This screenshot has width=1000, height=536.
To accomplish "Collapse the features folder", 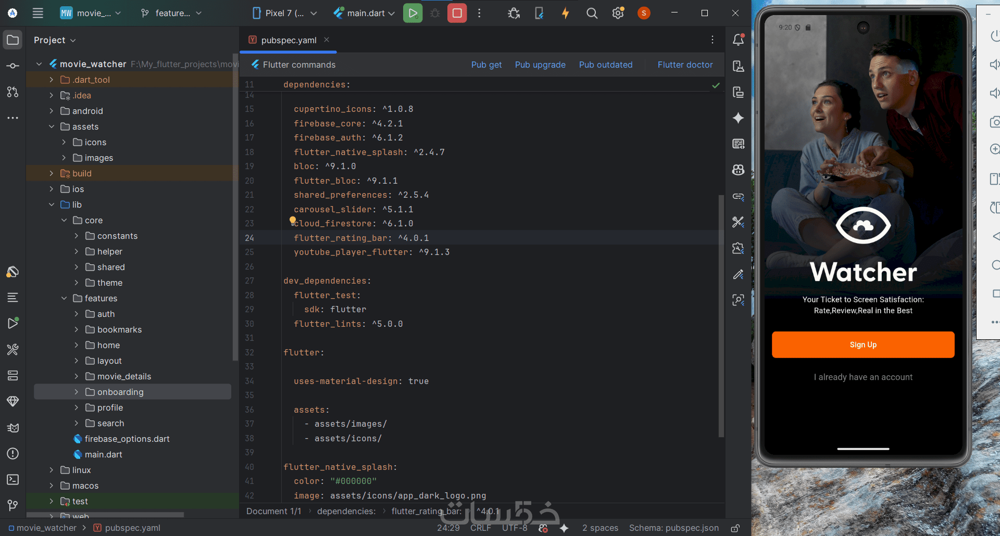I will (x=64, y=298).
